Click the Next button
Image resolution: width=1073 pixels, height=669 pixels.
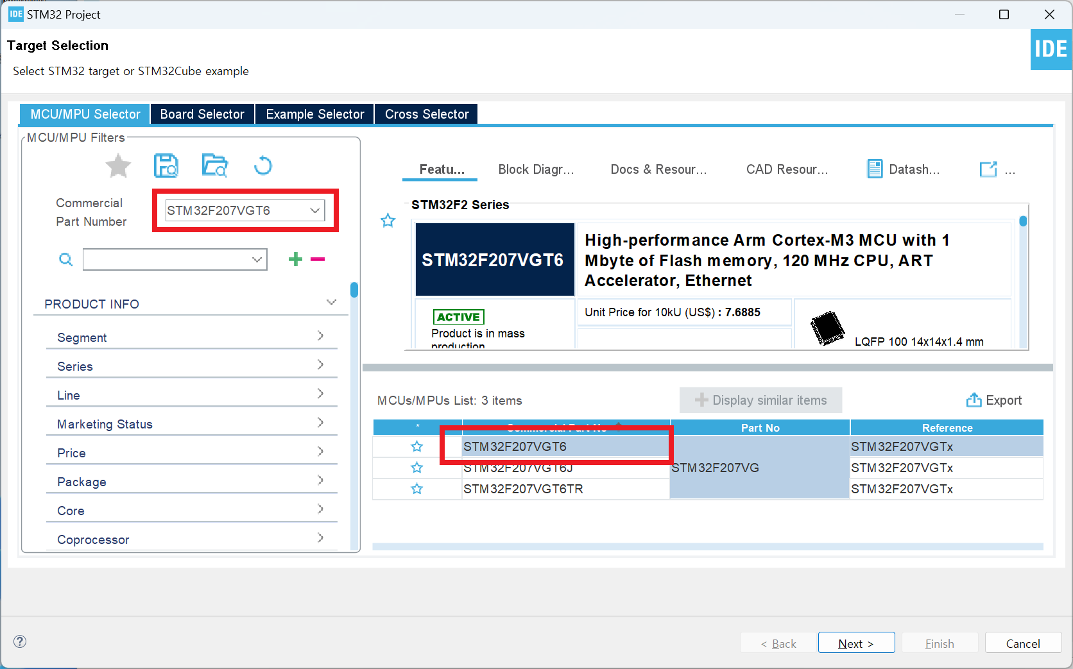[856, 643]
